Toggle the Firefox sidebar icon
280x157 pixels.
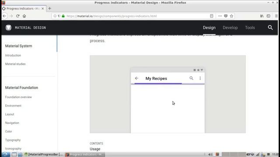point(268,16)
